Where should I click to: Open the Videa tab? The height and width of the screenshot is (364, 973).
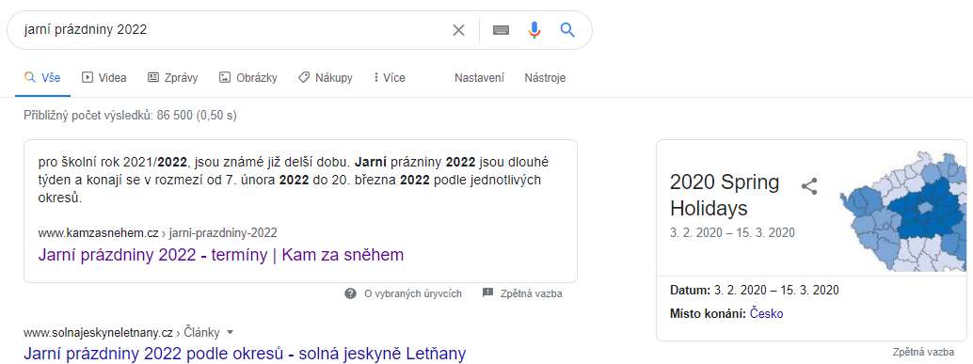(x=104, y=77)
